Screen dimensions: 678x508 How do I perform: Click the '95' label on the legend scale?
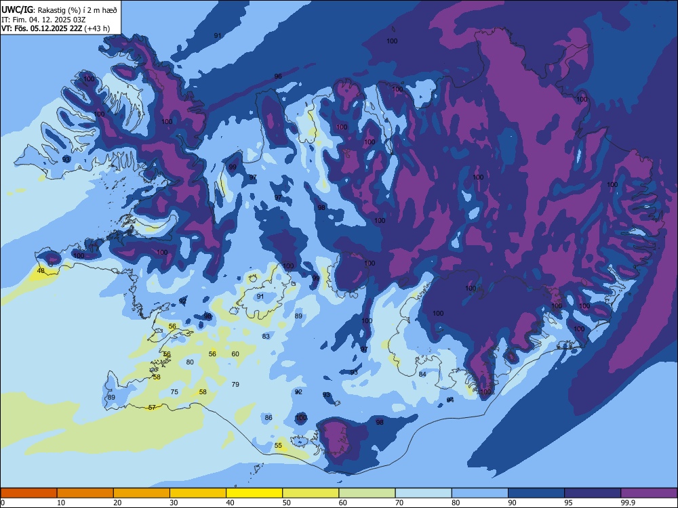pos(569,503)
